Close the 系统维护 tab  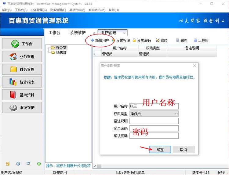(x=94, y=33)
